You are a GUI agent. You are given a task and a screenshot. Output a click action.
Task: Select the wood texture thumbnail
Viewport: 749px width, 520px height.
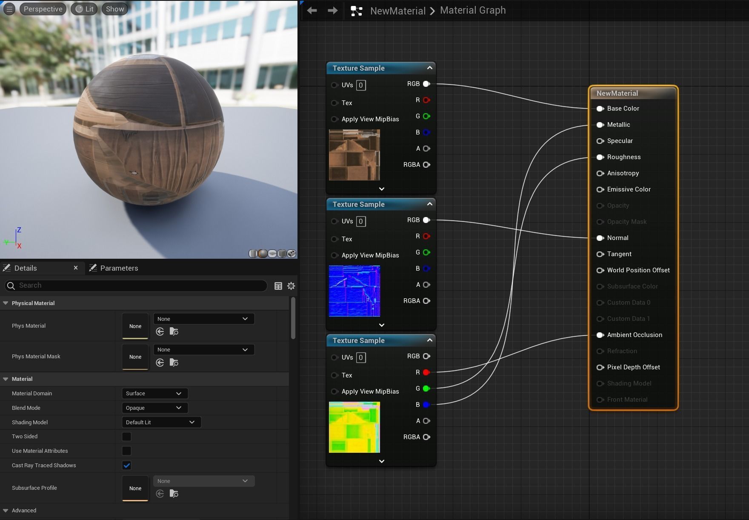pos(354,155)
